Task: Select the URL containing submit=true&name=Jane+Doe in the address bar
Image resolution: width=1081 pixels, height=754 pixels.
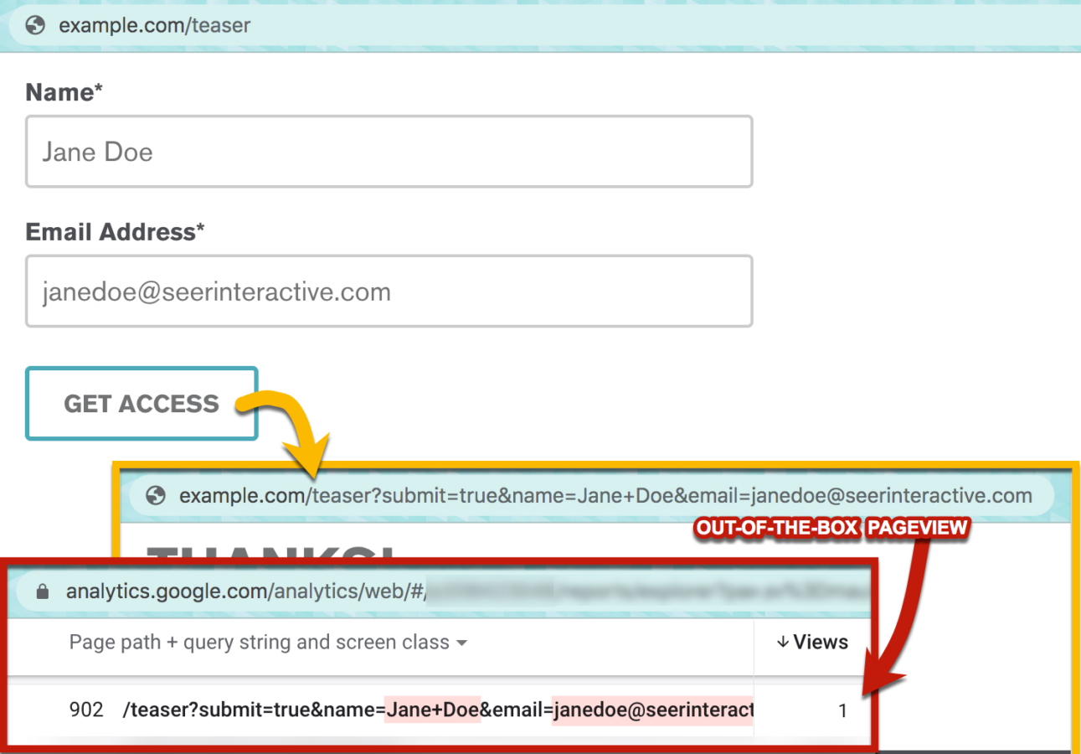Action: click(605, 497)
